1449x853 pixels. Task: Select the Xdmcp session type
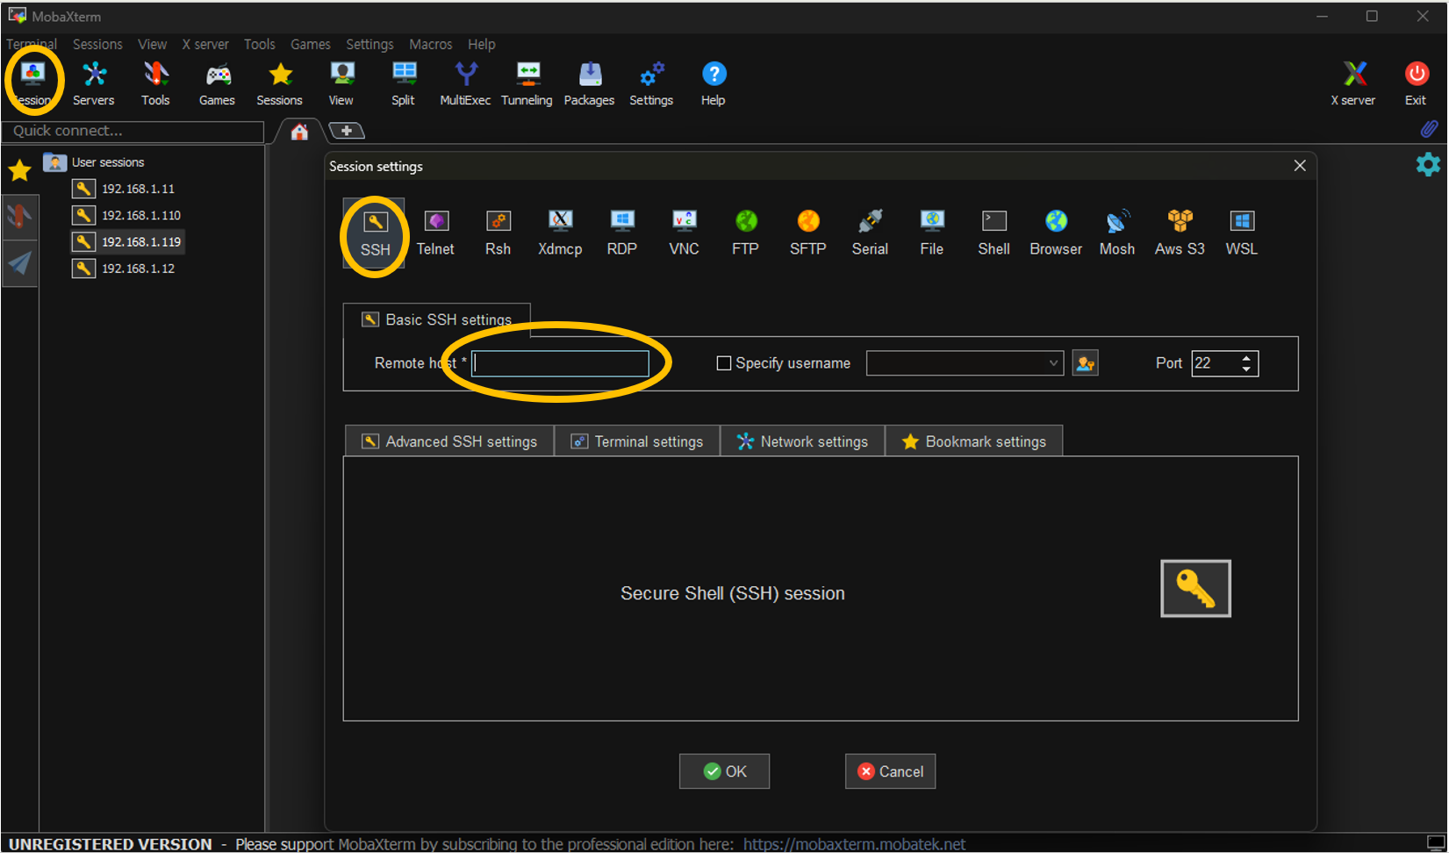560,233
